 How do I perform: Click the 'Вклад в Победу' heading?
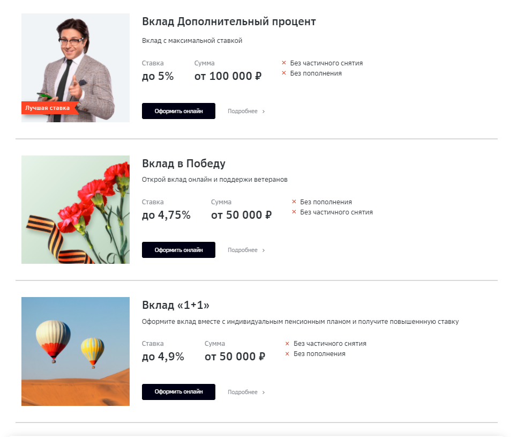[184, 164]
